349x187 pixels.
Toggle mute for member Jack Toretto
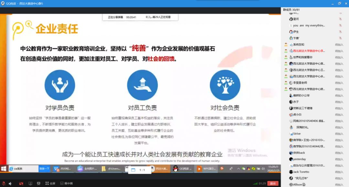[x=339, y=172]
